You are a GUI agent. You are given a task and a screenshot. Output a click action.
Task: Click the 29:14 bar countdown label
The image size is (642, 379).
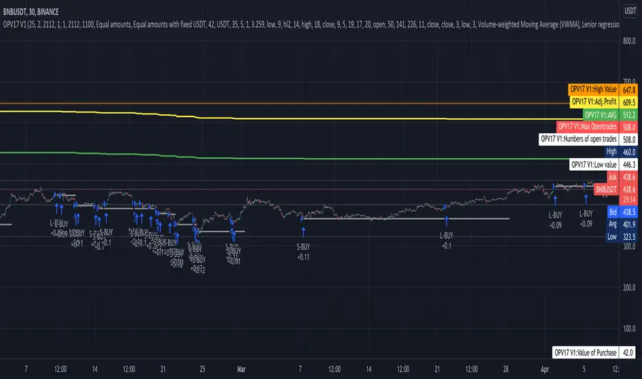[x=629, y=200]
